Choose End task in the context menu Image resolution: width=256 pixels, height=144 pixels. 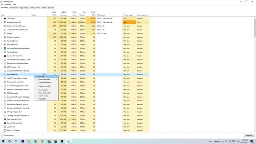click(46, 76)
